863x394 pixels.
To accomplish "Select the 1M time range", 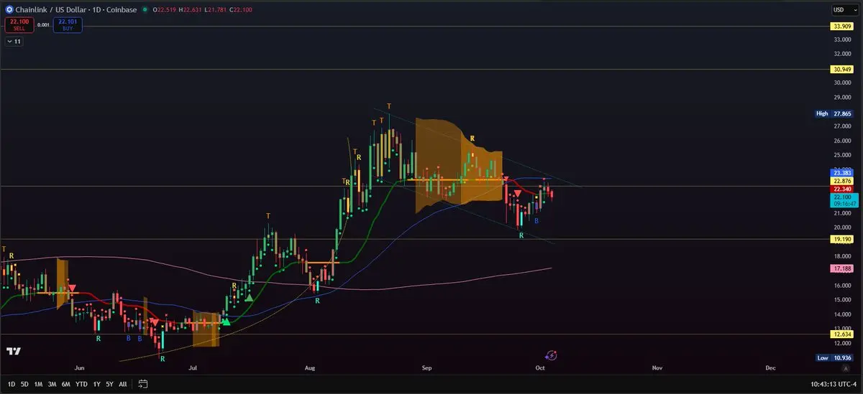I will 39,384.
